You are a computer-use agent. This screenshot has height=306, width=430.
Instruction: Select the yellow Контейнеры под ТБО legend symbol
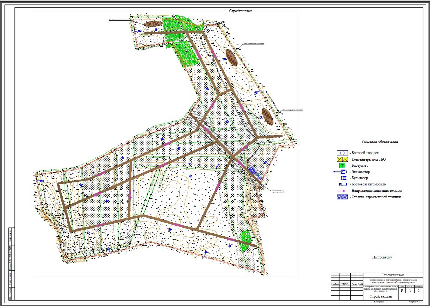(x=342, y=159)
